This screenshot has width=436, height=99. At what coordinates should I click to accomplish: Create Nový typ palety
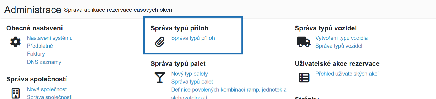pyautogui.click(x=189, y=74)
